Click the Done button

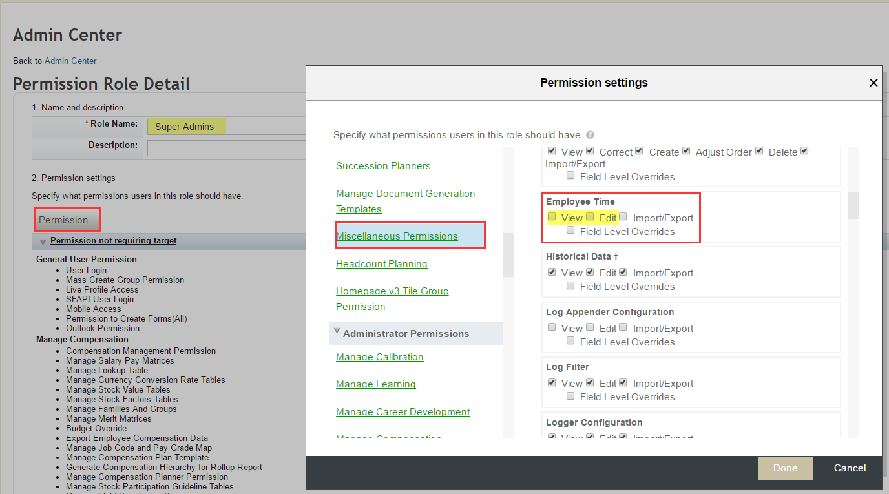[785, 468]
